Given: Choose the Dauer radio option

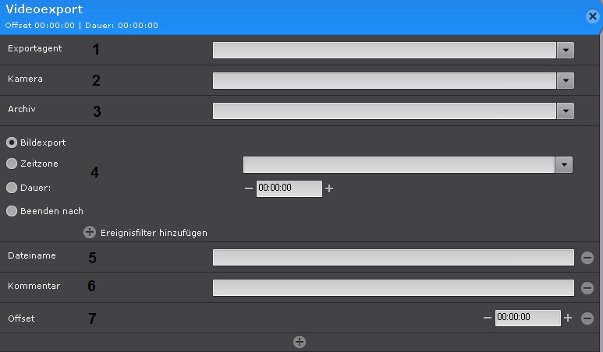Looking at the screenshot, I should pyautogui.click(x=12, y=188).
